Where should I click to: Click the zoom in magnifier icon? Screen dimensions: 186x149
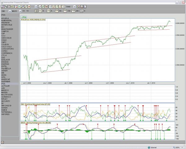23,7
